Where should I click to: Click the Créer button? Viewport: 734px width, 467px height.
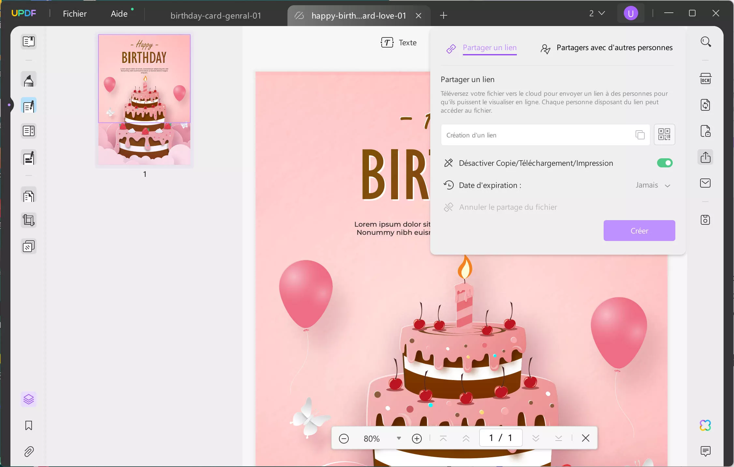point(639,231)
